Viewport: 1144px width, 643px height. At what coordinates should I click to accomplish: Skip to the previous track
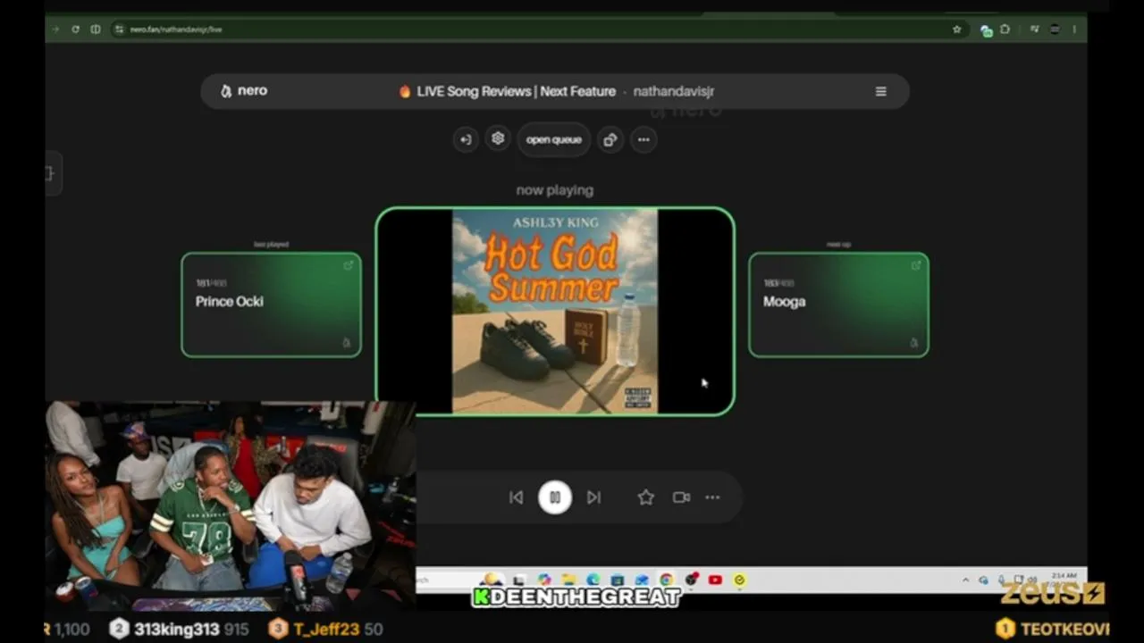516,497
